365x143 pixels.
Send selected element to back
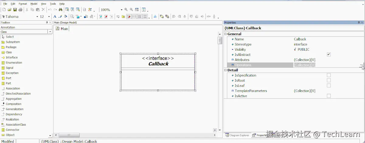(x=167, y=16)
